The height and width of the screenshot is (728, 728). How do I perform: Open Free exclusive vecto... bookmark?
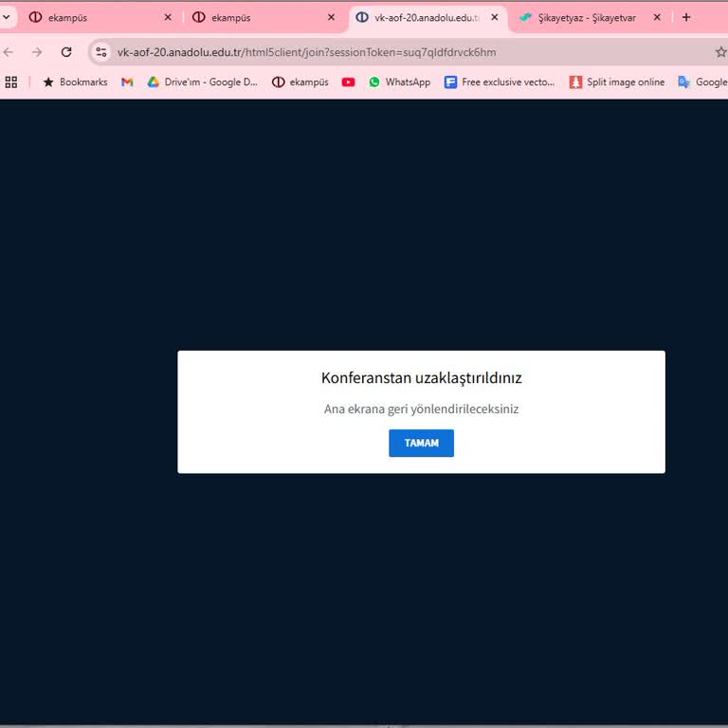pyautogui.click(x=500, y=82)
